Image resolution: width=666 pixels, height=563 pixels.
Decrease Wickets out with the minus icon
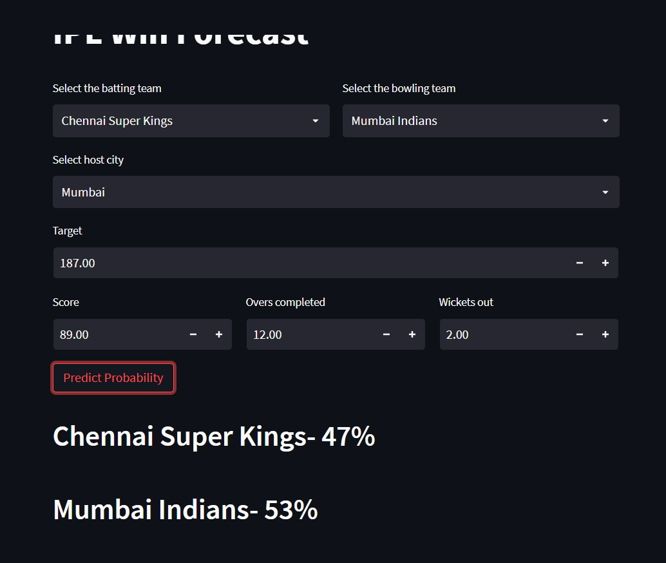point(579,334)
